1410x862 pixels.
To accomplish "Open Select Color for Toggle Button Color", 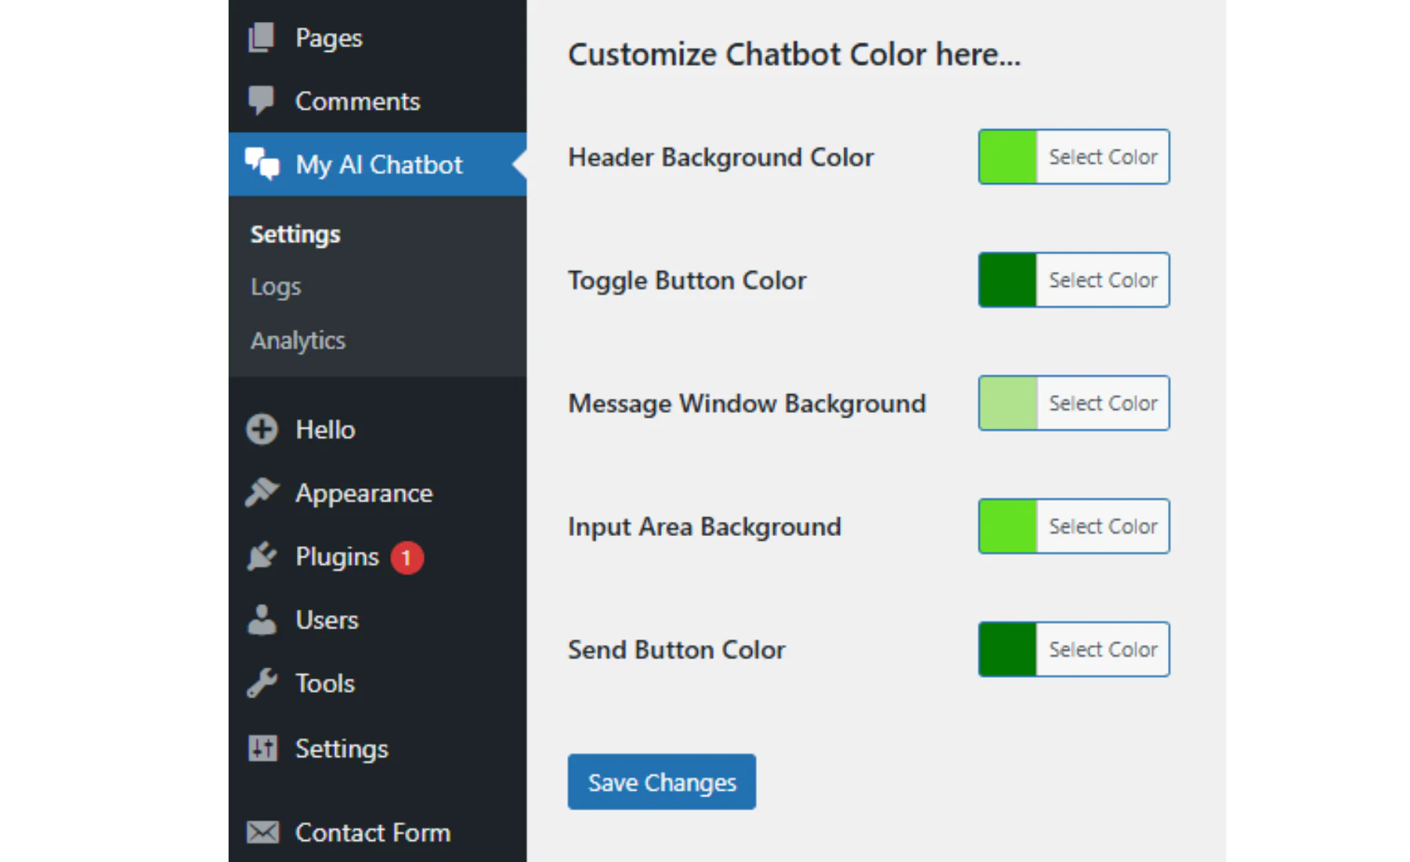I will 1102,281.
